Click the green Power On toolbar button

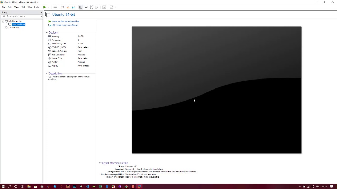(45, 7)
